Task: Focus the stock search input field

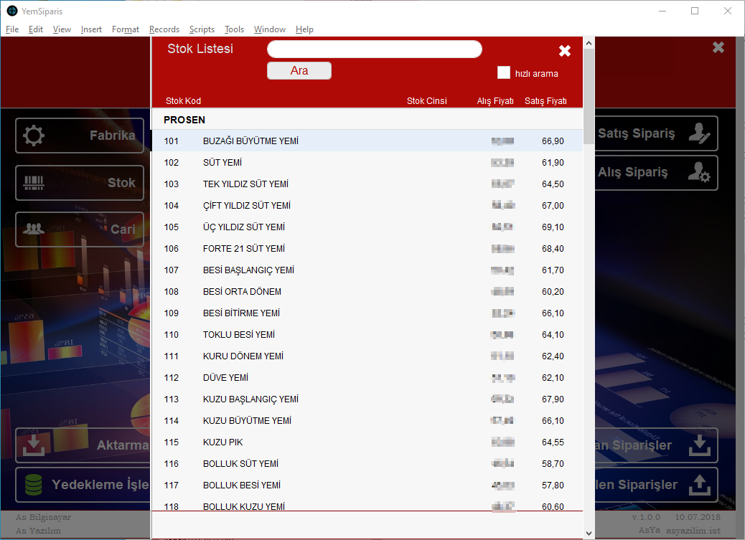Action: click(x=375, y=49)
